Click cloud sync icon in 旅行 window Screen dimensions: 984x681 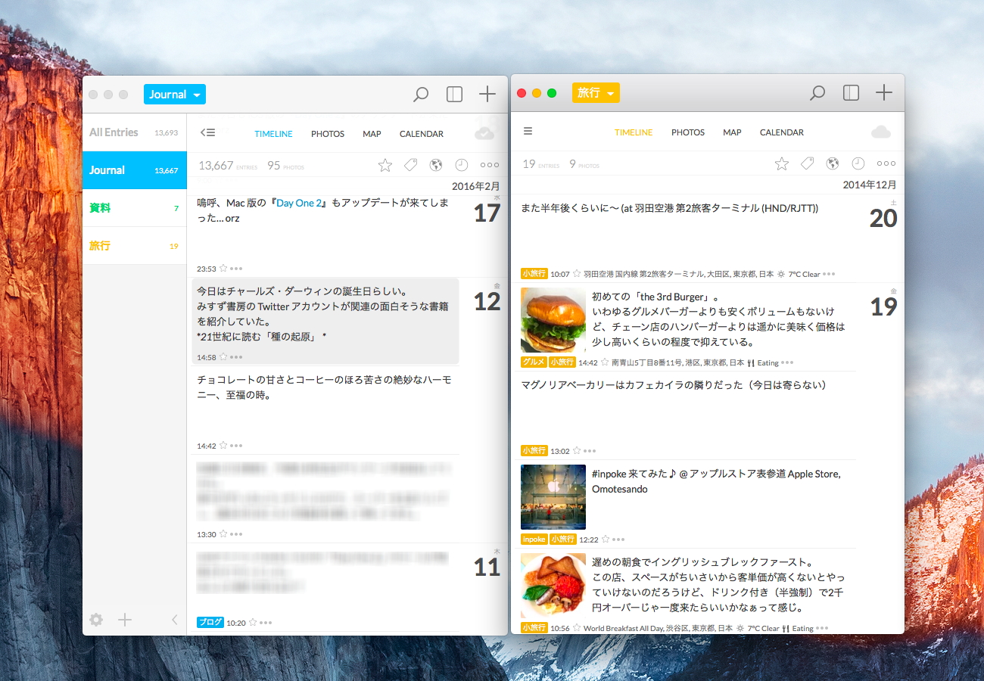pos(881,132)
